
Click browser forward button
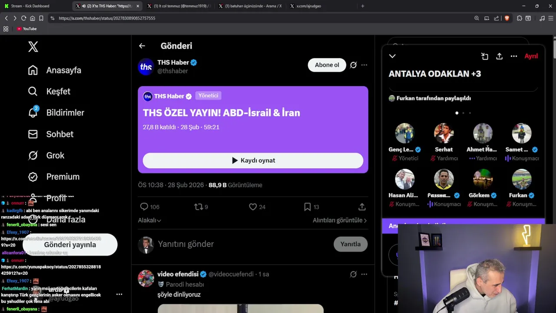(15, 18)
